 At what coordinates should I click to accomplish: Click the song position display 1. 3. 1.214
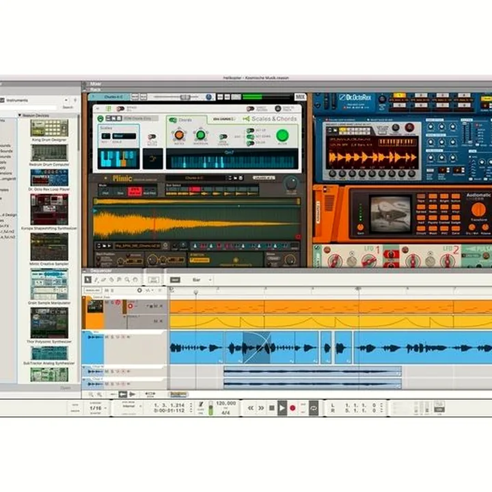169,405
